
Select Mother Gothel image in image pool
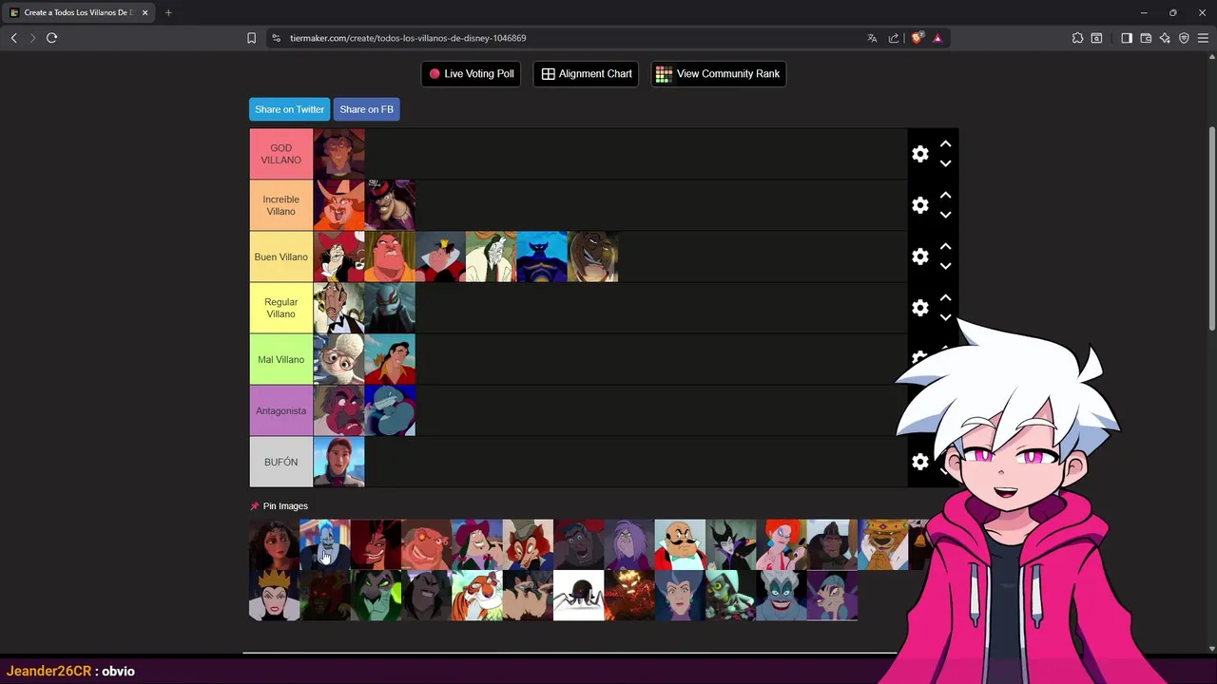tap(274, 544)
